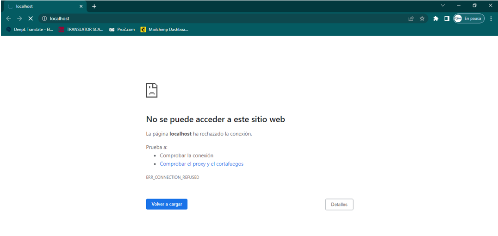Bookmark this page with the star icon
Screen dimensions: 498x236
(422, 19)
